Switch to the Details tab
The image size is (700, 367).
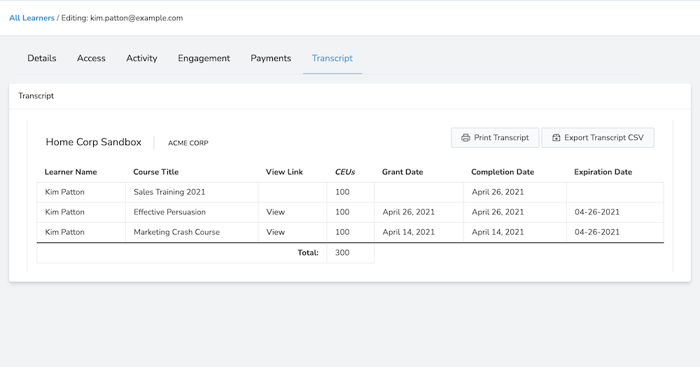click(42, 58)
